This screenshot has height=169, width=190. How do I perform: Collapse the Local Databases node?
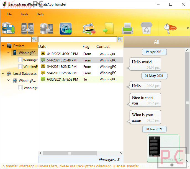(x=3, y=73)
